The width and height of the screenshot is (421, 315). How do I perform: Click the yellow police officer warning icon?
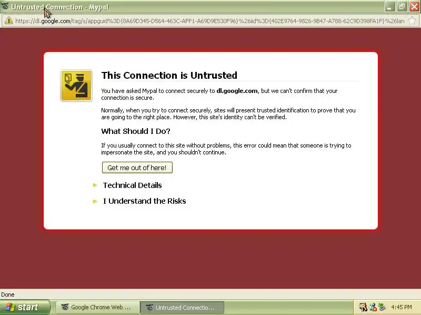point(76,86)
